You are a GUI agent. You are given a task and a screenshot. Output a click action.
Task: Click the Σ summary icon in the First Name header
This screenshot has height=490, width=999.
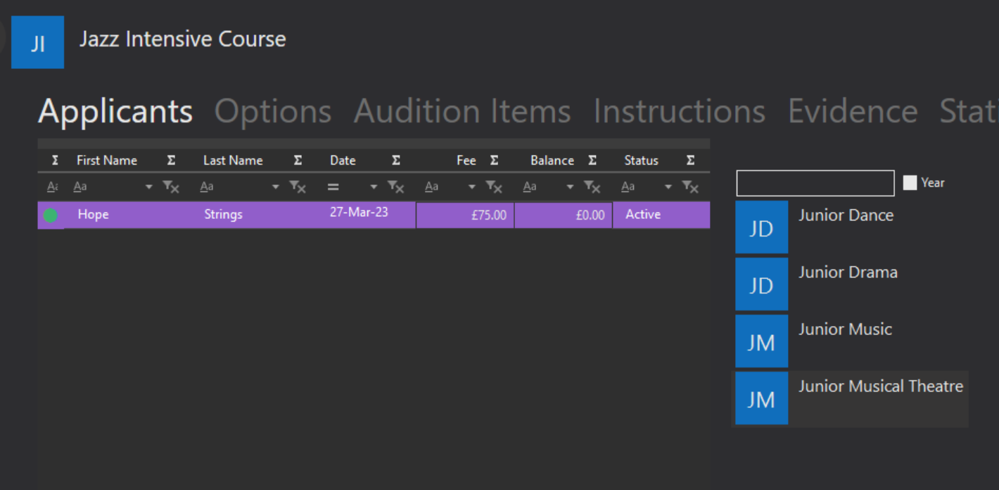click(171, 161)
